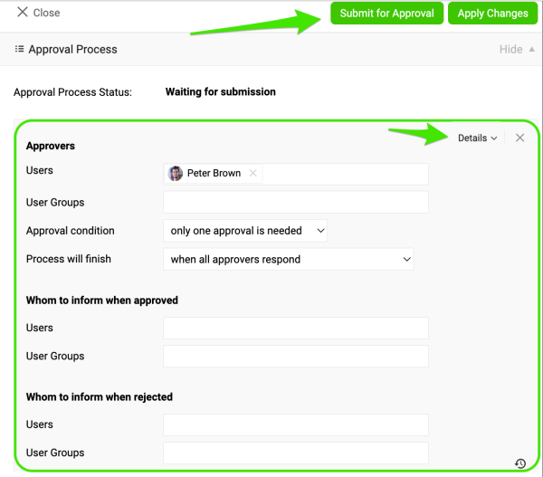Image resolution: width=543 pixels, height=477 pixels.
Task: Remove Peter Brown from approvers
Action: pyautogui.click(x=252, y=174)
